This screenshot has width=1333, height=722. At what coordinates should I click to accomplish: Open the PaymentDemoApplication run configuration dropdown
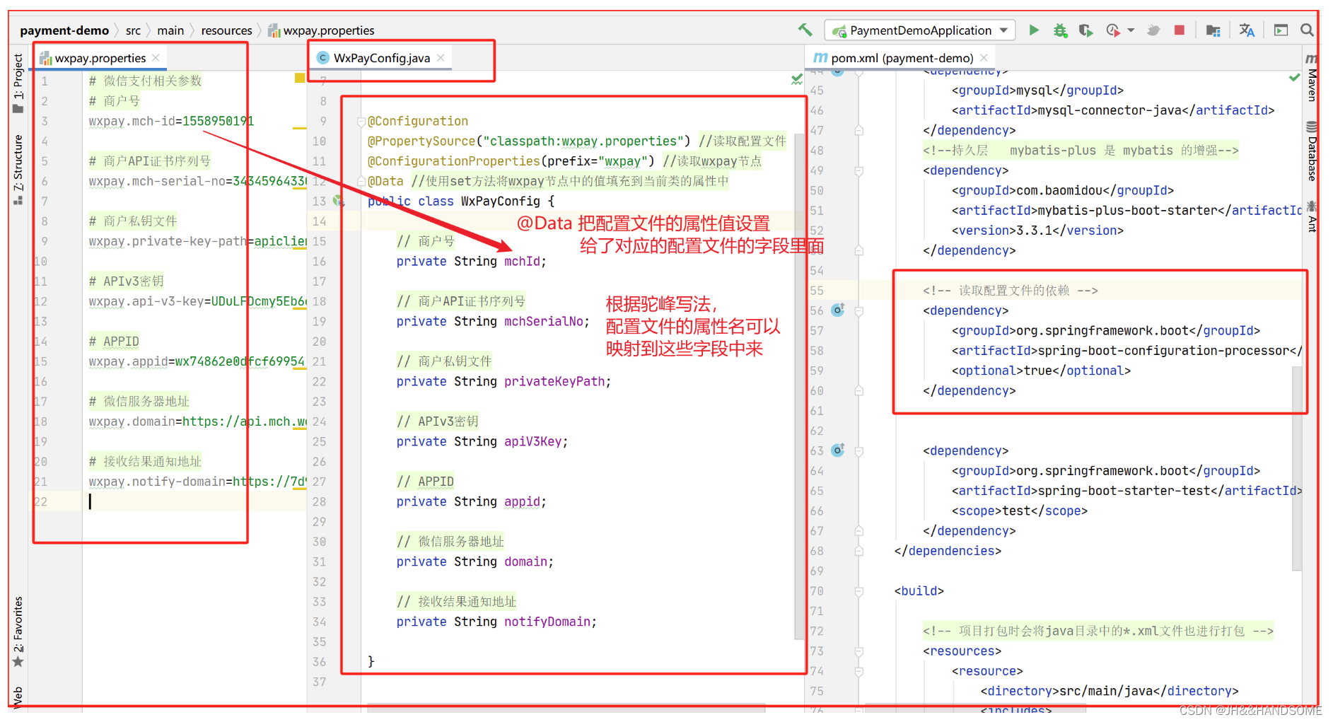pyautogui.click(x=920, y=30)
